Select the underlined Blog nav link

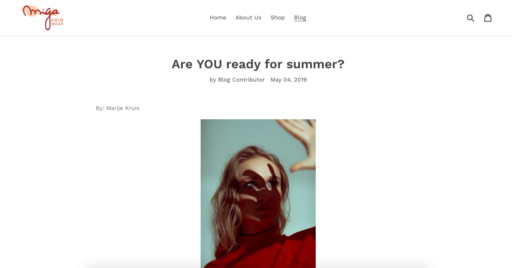[x=300, y=18]
